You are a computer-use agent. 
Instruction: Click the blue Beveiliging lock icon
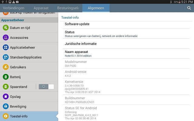coord(6,106)
